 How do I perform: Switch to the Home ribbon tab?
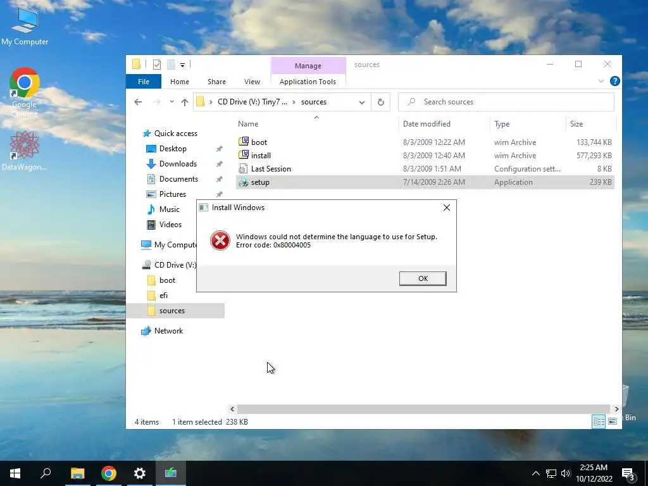[x=179, y=82]
